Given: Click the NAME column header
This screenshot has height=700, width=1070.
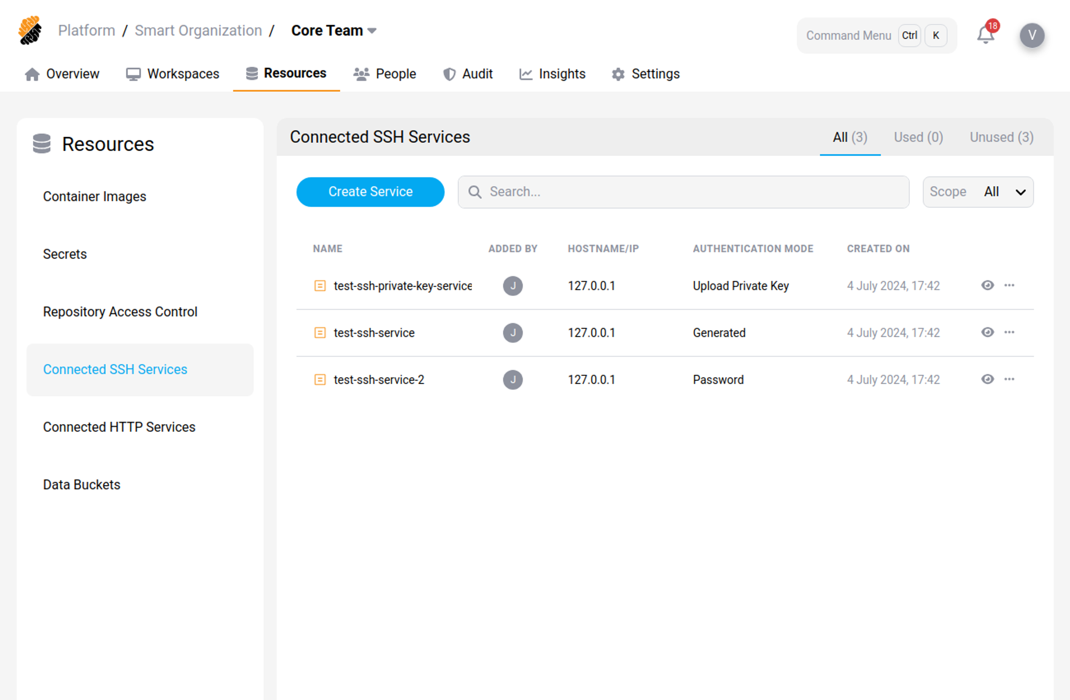Looking at the screenshot, I should (x=327, y=248).
